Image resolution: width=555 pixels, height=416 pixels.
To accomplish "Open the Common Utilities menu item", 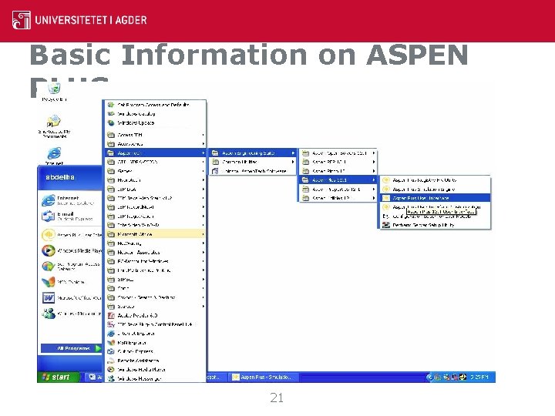I will coord(253,162).
